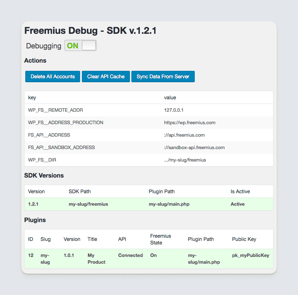This screenshot has height=295, width=298.
Task: Click plugin version 1.0.1 cell
Action: [69, 255]
